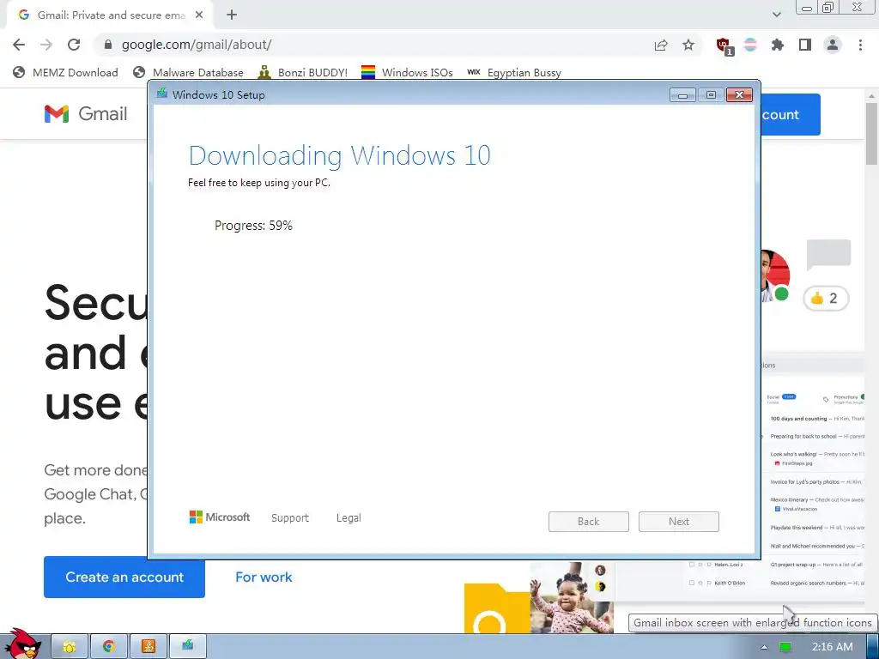Toggle the Chrome side panel icon
This screenshot has height=659, width=879.
(x=805, y=45)
